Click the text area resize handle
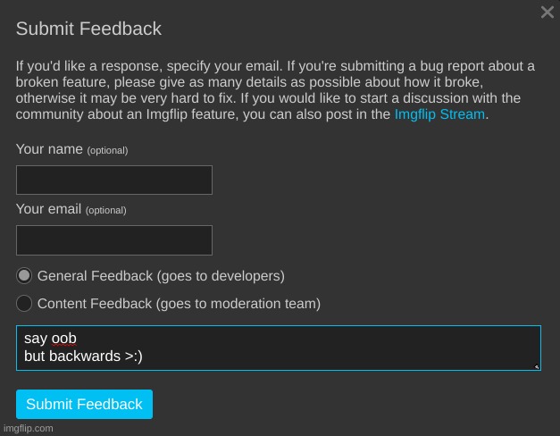560x436 pixels. [x=536, y=365]
